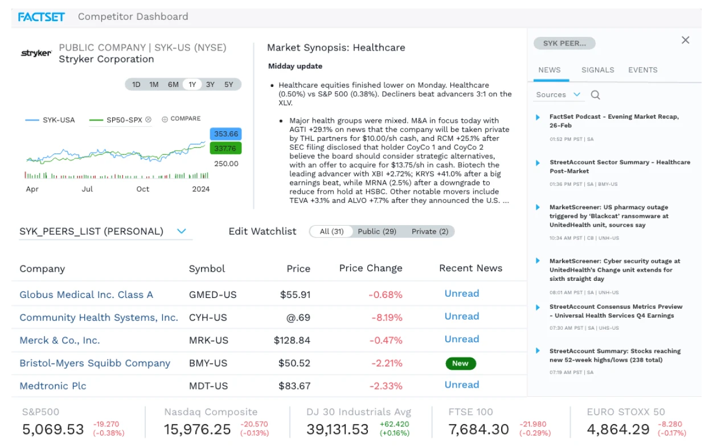Open the SYK PEER... selector pill
The height and width of the screenshot is (448, 713).
[x=564, y=43]
